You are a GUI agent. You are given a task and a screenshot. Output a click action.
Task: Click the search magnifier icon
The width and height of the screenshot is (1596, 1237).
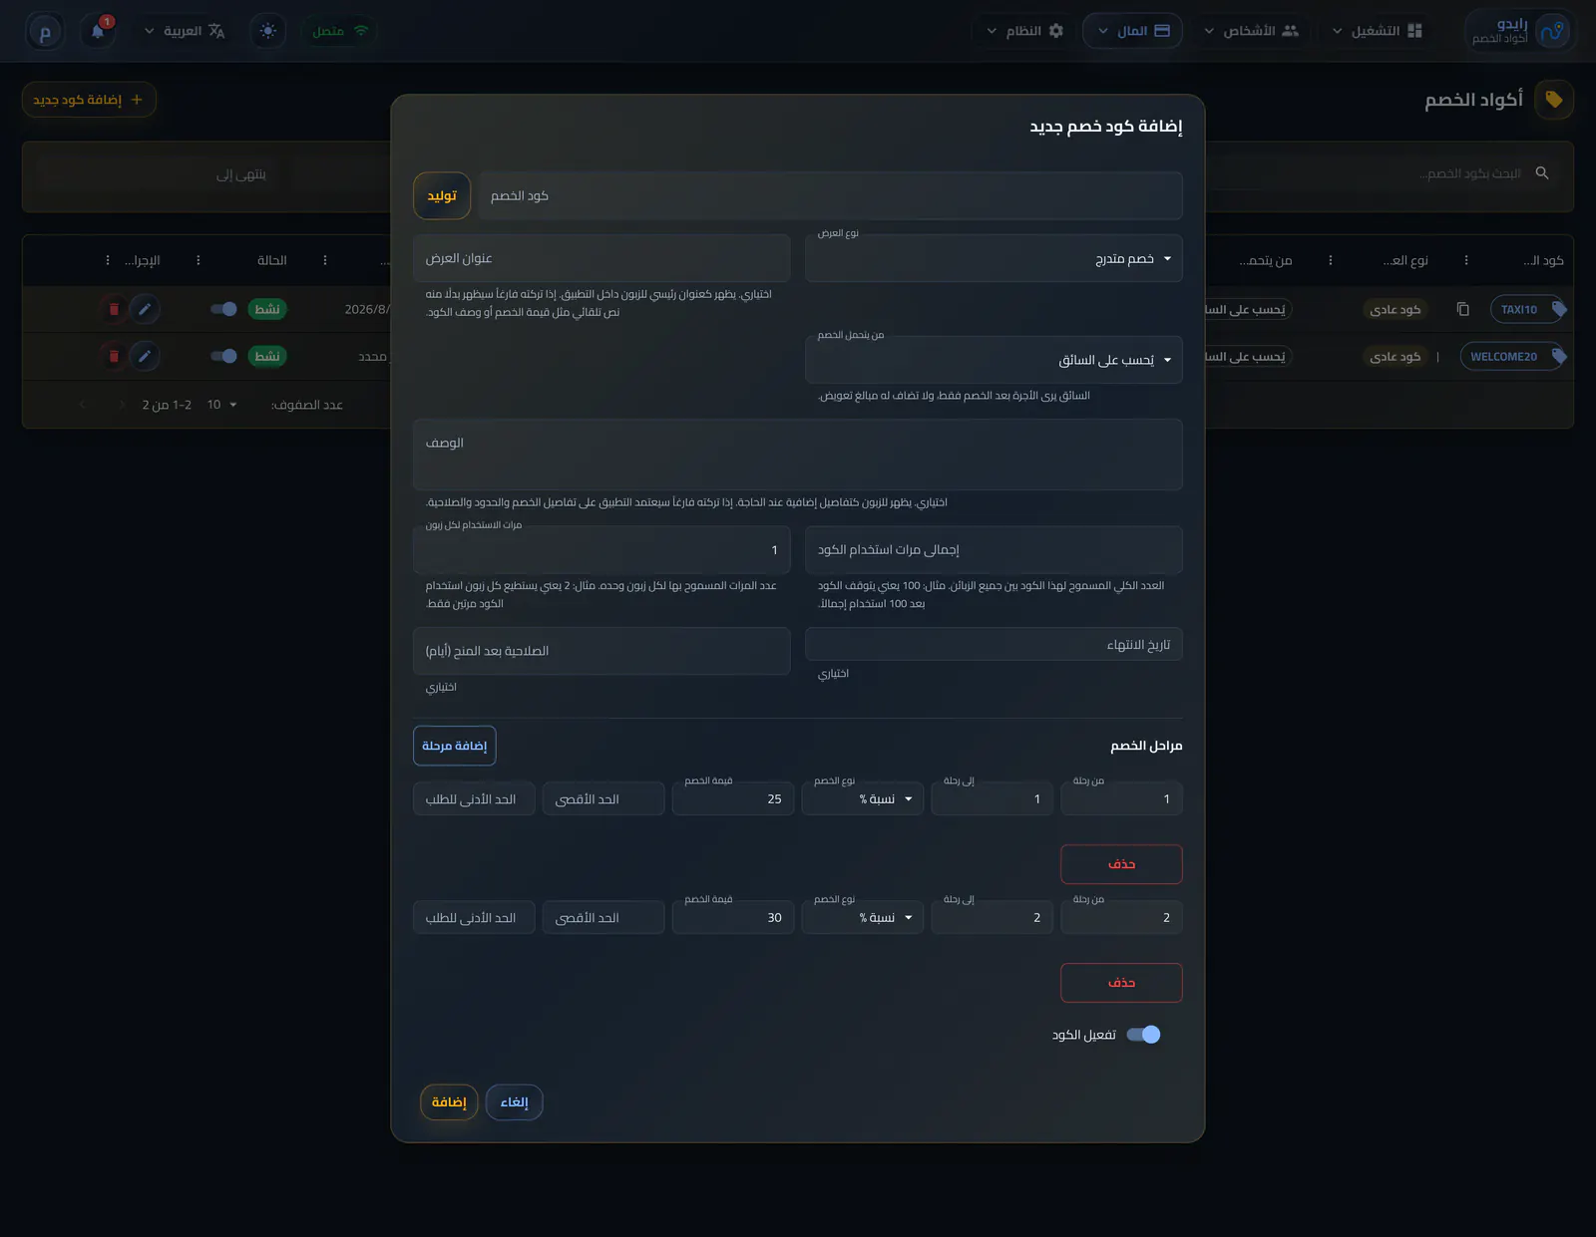tap(1542, 173)
